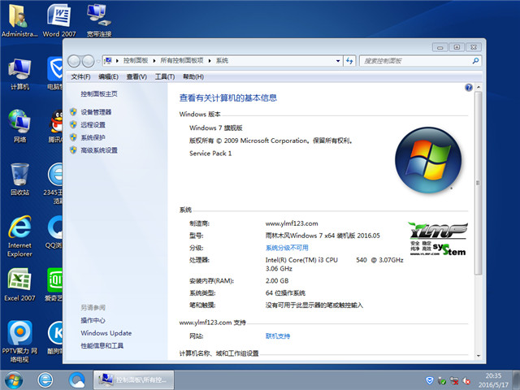Image resolution: width=520 pixels, height=390 pixels.
Task: Click the refresh button beside address bar
Action: 349,60
